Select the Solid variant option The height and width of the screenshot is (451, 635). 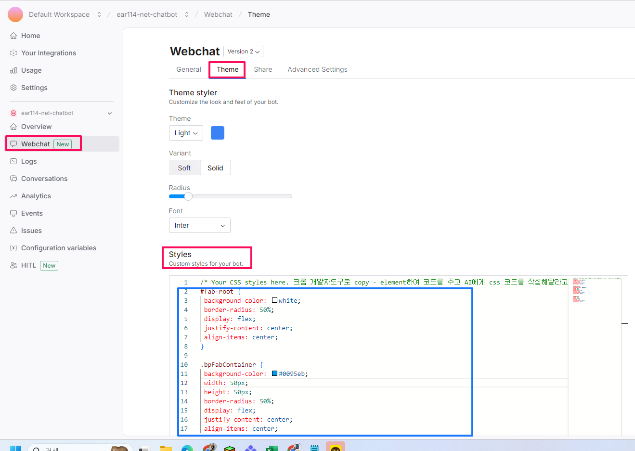coord(215,168)
